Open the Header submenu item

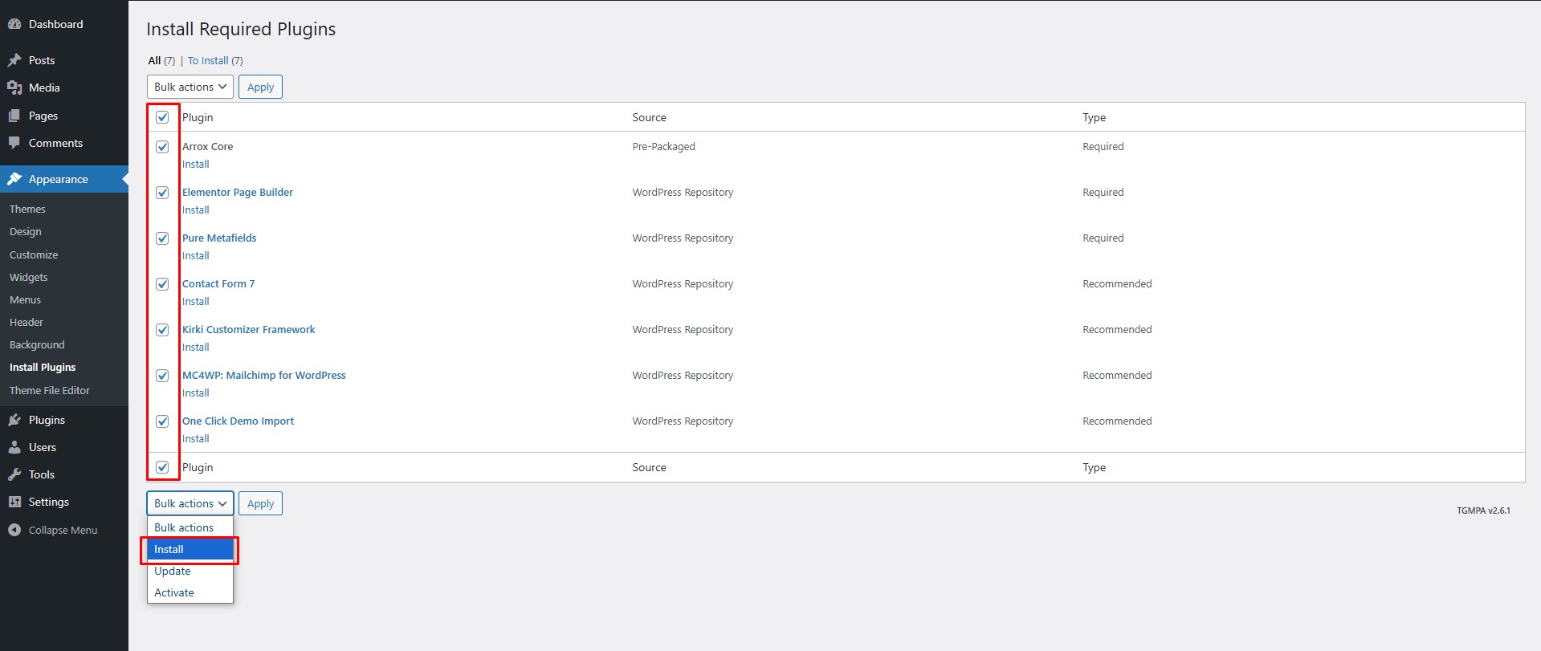26,322
